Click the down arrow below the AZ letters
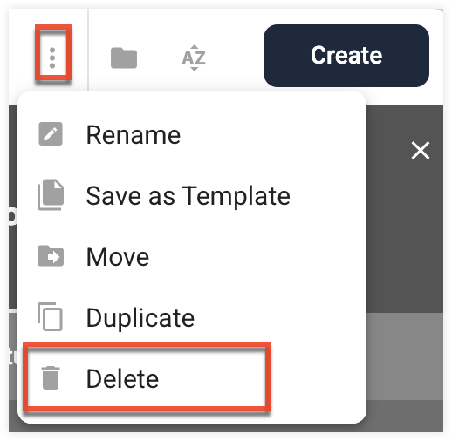452x441 pixels. [195, 69]
